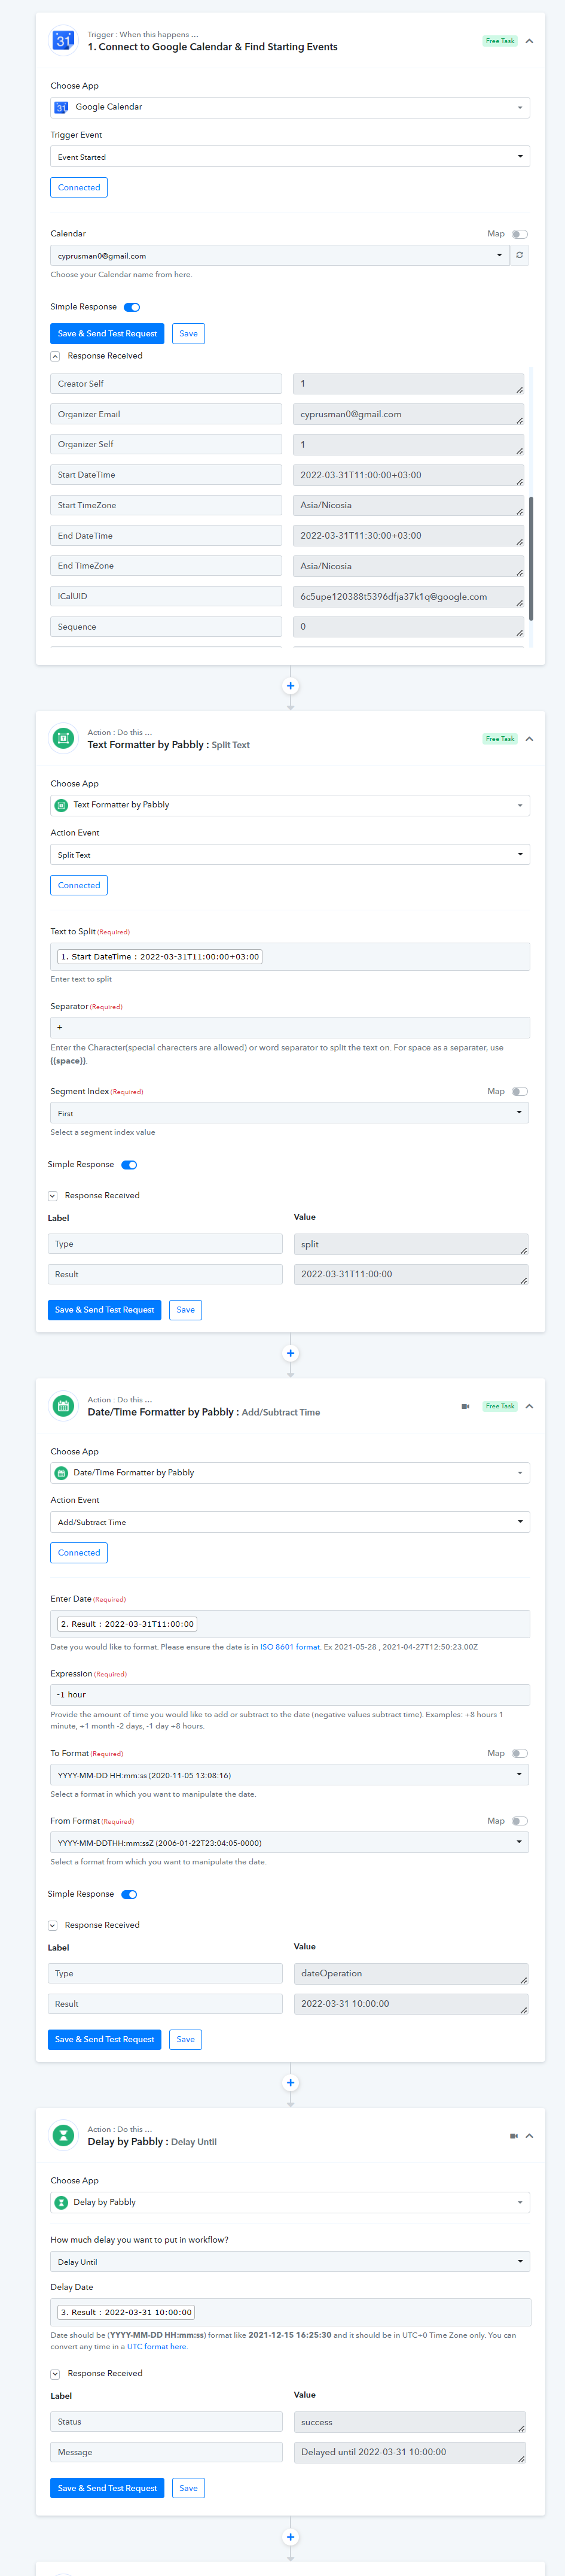
Task: Click the Date/Time Formatter step icon
Action: pyautogui.click(x=63, y=1405)
